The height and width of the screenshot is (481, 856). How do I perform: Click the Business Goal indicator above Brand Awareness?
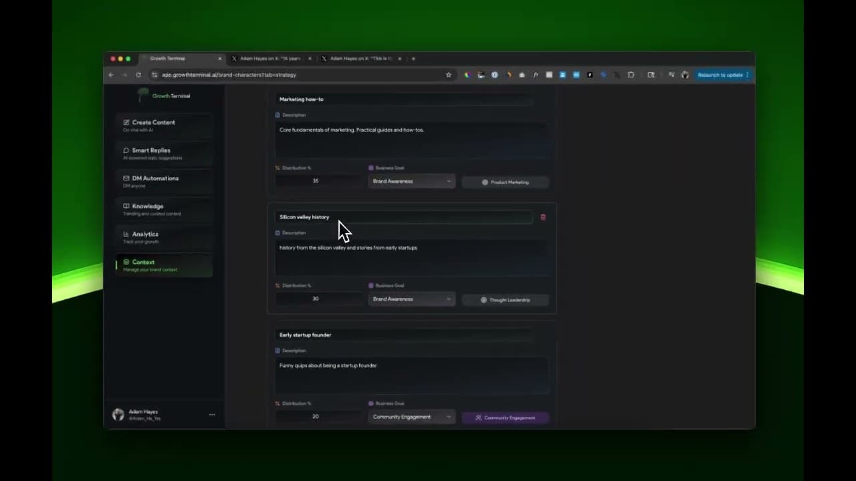371,168
